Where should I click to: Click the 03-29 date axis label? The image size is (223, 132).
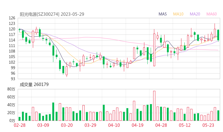pyautogui.click(x=90, y=125)
